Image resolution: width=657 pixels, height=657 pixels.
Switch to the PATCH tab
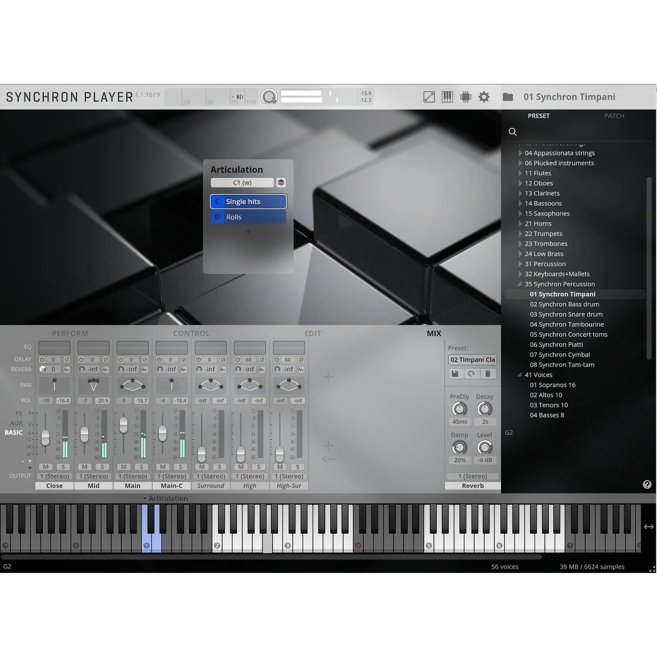(x=614, y=115)
